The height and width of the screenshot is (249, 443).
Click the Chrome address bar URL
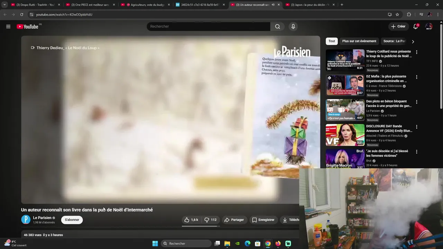(x=64, y=15)
